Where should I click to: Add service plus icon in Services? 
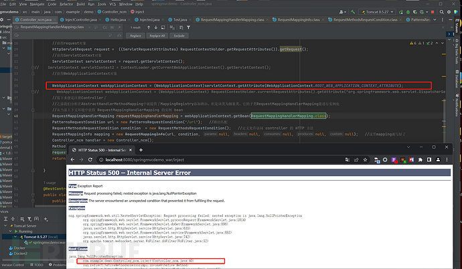pos(46,219)
